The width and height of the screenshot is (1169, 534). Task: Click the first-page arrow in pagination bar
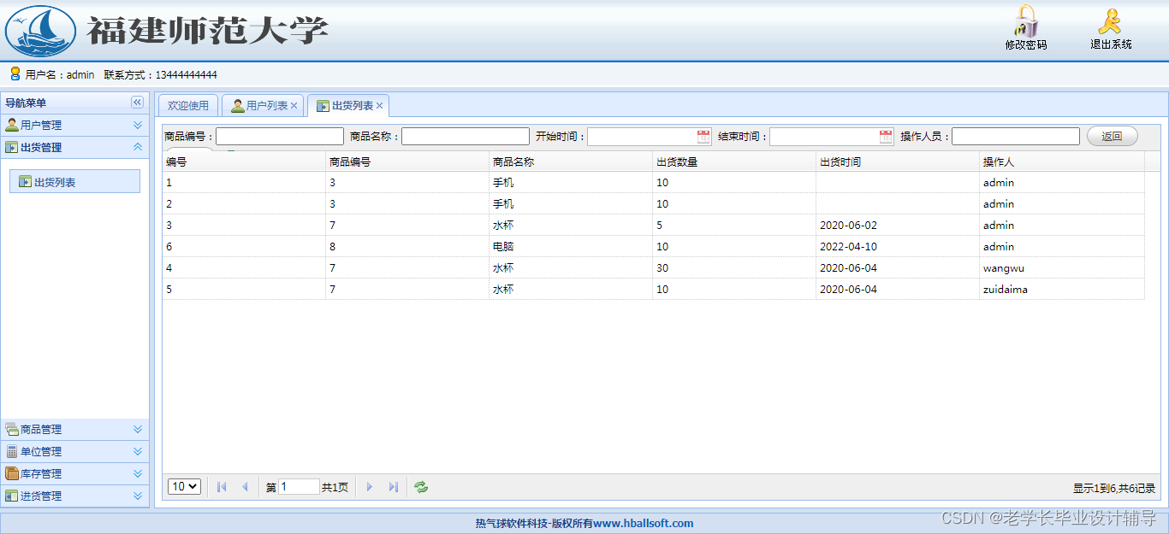click(221, 486)
